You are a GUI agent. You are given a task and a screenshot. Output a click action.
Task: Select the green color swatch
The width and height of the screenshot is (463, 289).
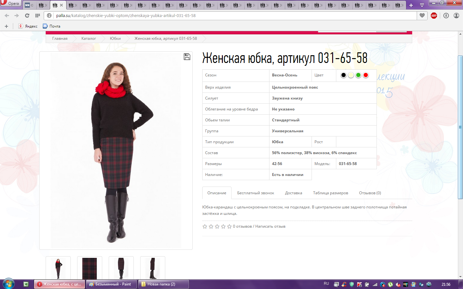point(358,75)
